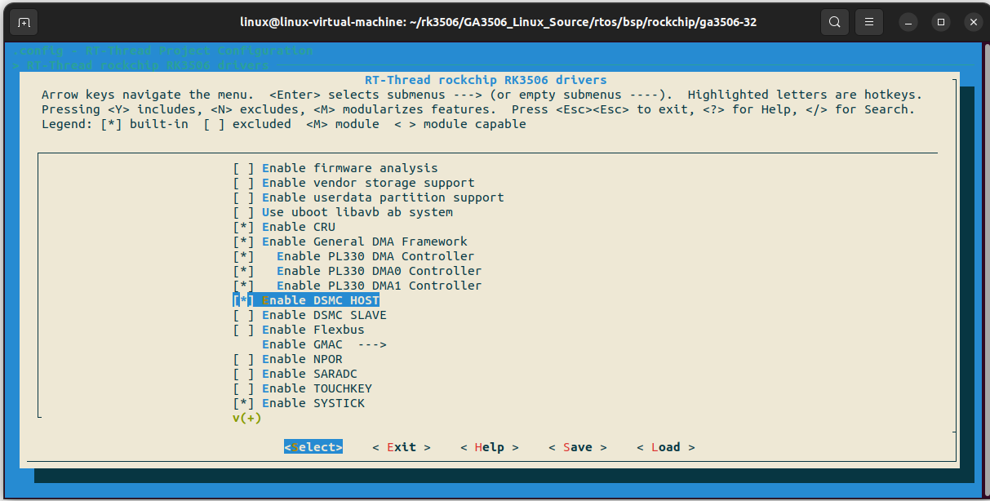Screen dimensions: 990x501
Task: Toggle Enable DSMC SLAVE checkbox
Action: pos(243,315)
